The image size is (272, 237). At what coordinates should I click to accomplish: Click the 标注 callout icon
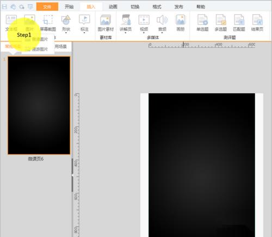pos(84,20)
